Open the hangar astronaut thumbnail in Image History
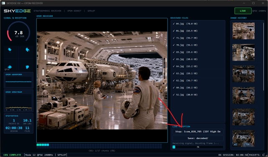 click(x=243, y=31)
